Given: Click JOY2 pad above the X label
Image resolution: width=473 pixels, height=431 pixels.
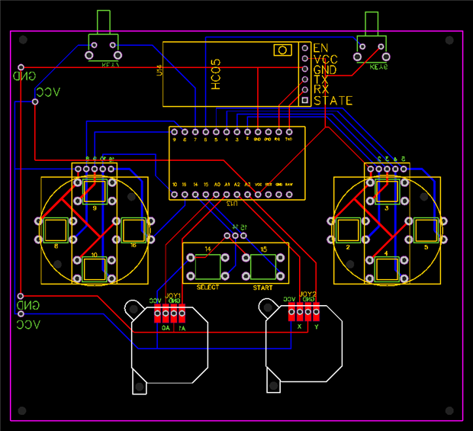Looking at the screenshot, I should [300, 312].
